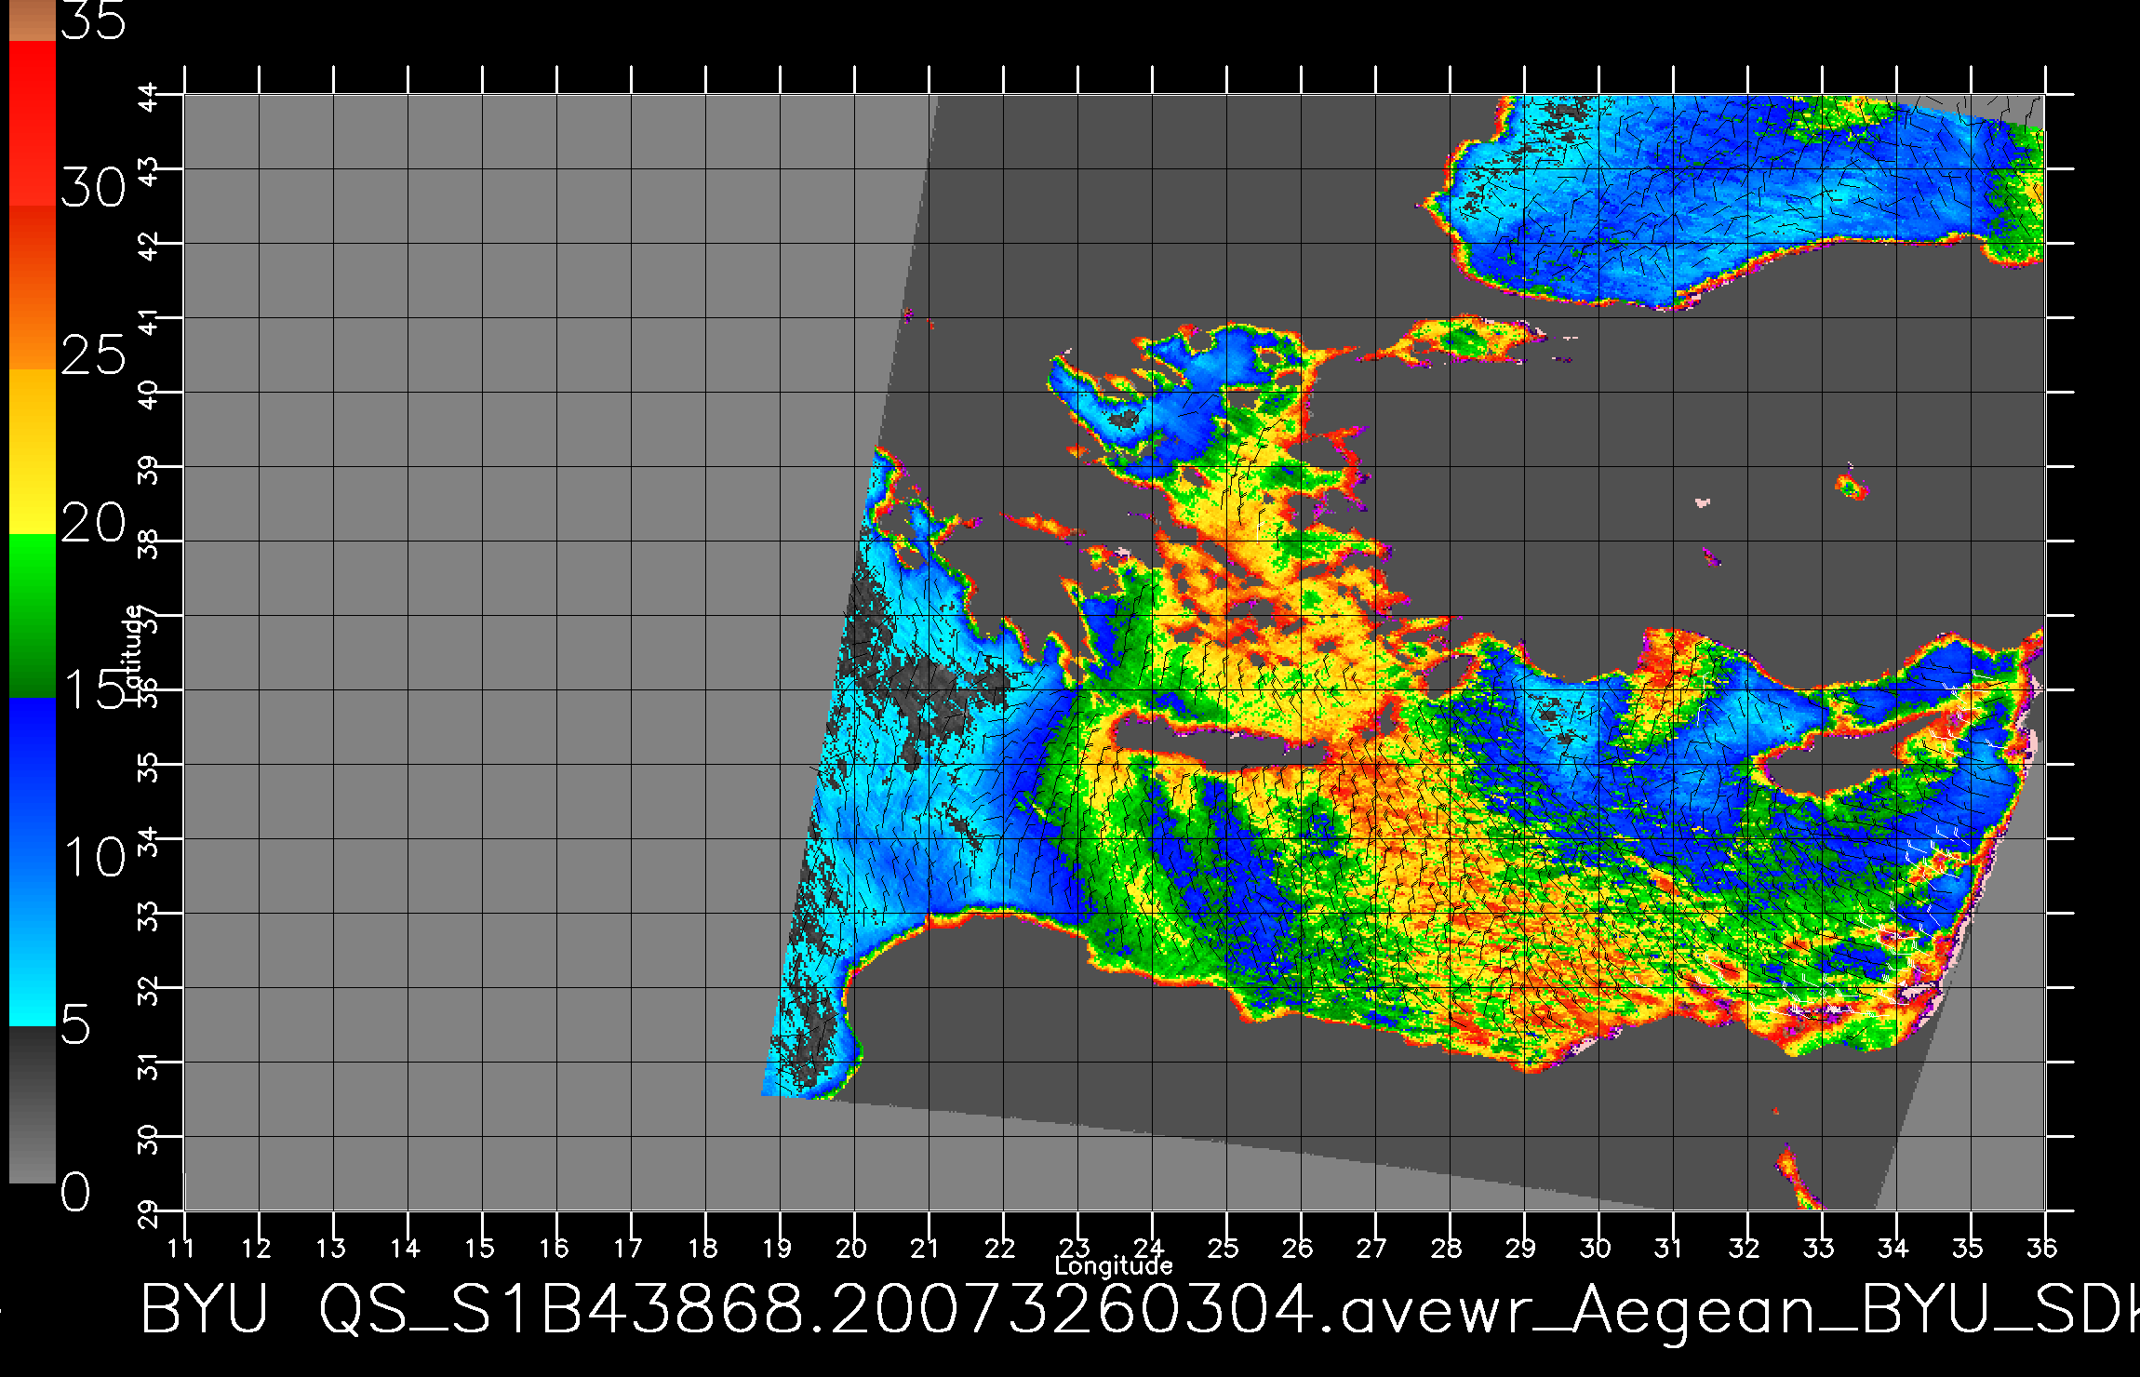
Task: Click the green segment of the color bar
Action: [x=33, y=615]
